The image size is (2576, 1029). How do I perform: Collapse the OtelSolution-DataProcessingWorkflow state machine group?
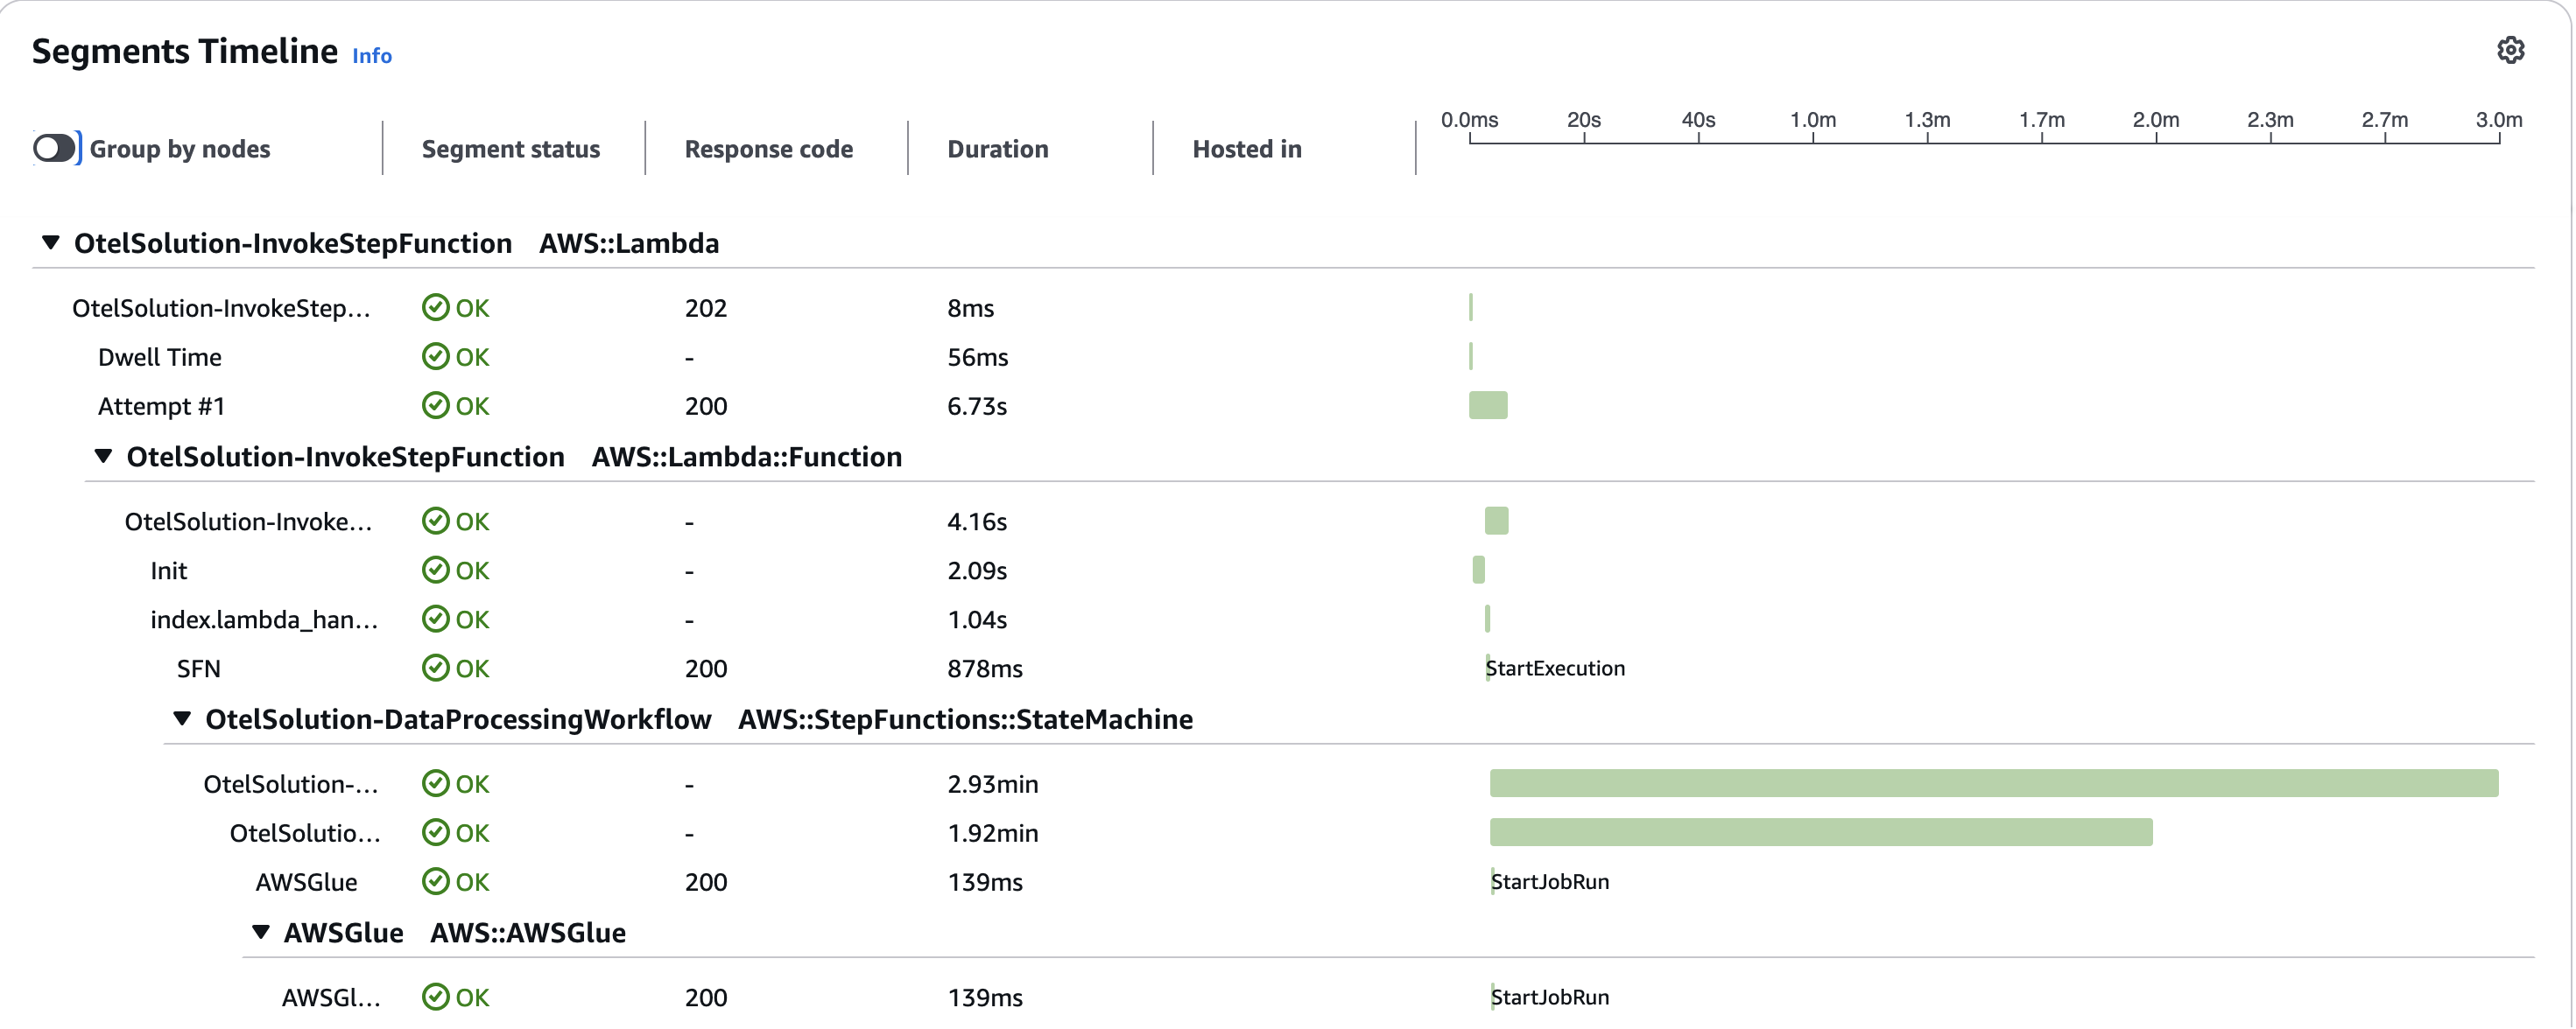pos(182,719)
